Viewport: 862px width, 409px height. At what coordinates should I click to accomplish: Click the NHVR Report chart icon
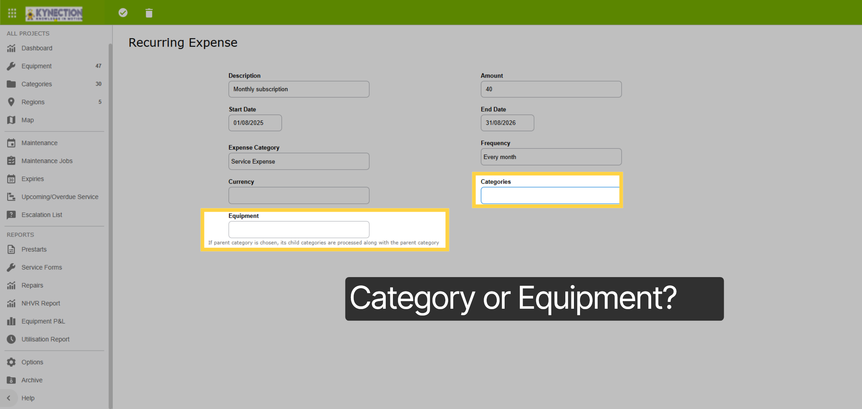point(11,303)
